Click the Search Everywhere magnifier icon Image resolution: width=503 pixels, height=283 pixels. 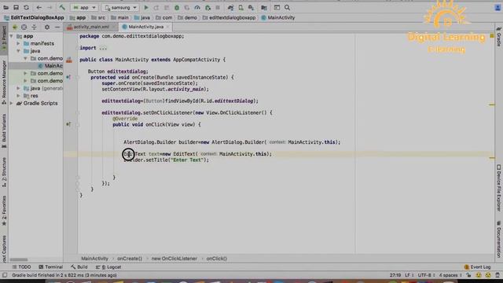point(287,7)
